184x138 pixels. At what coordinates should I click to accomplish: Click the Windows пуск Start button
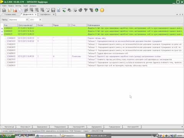[7, 136]
